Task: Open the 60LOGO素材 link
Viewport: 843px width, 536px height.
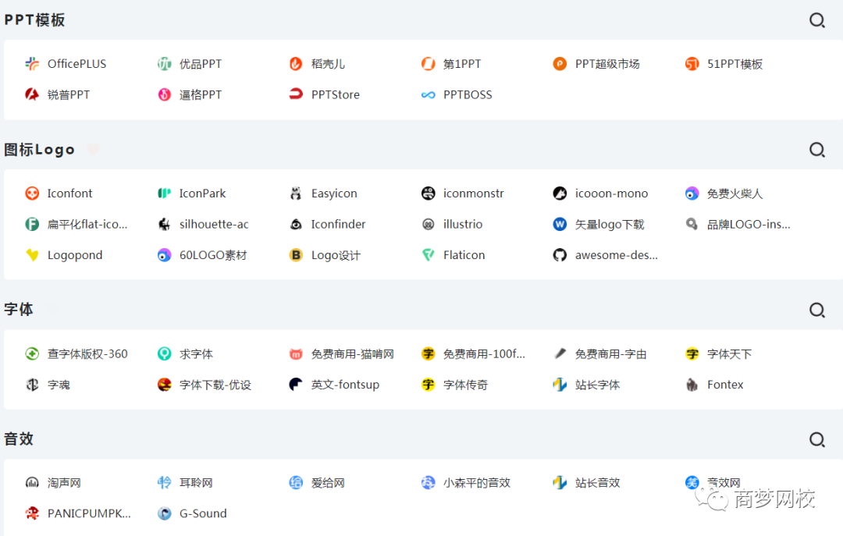Action: click(x=213, y=255)
